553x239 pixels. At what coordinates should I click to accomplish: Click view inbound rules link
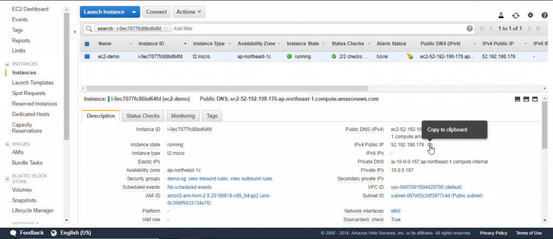click(x=208, y=179)
